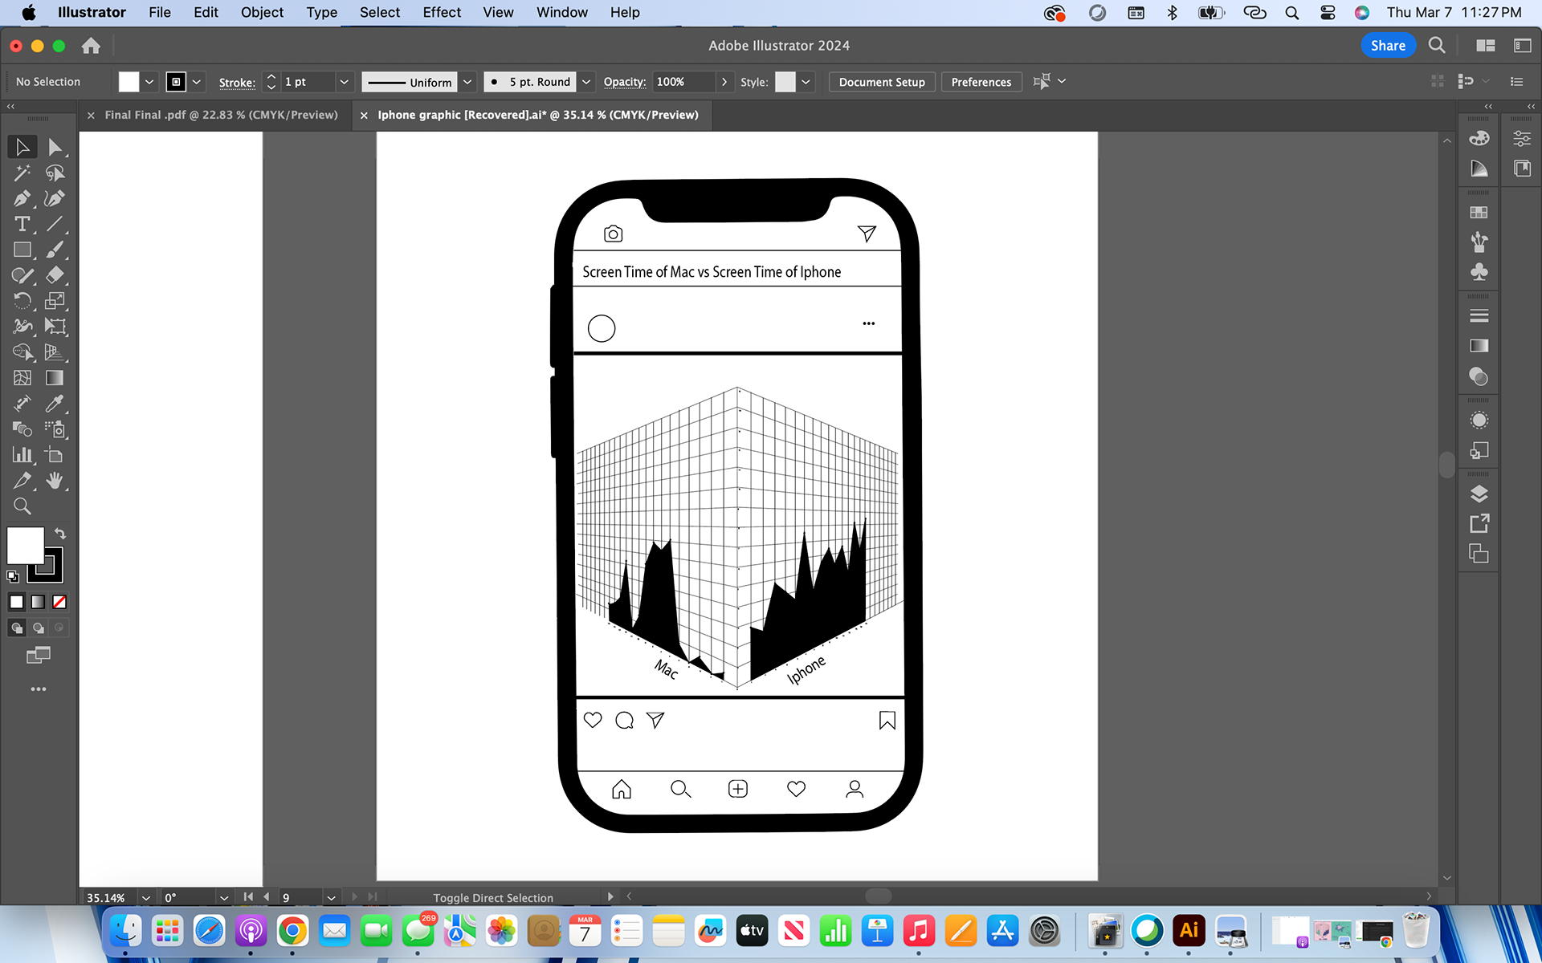Select the Eraser tool

coord(55,275)
